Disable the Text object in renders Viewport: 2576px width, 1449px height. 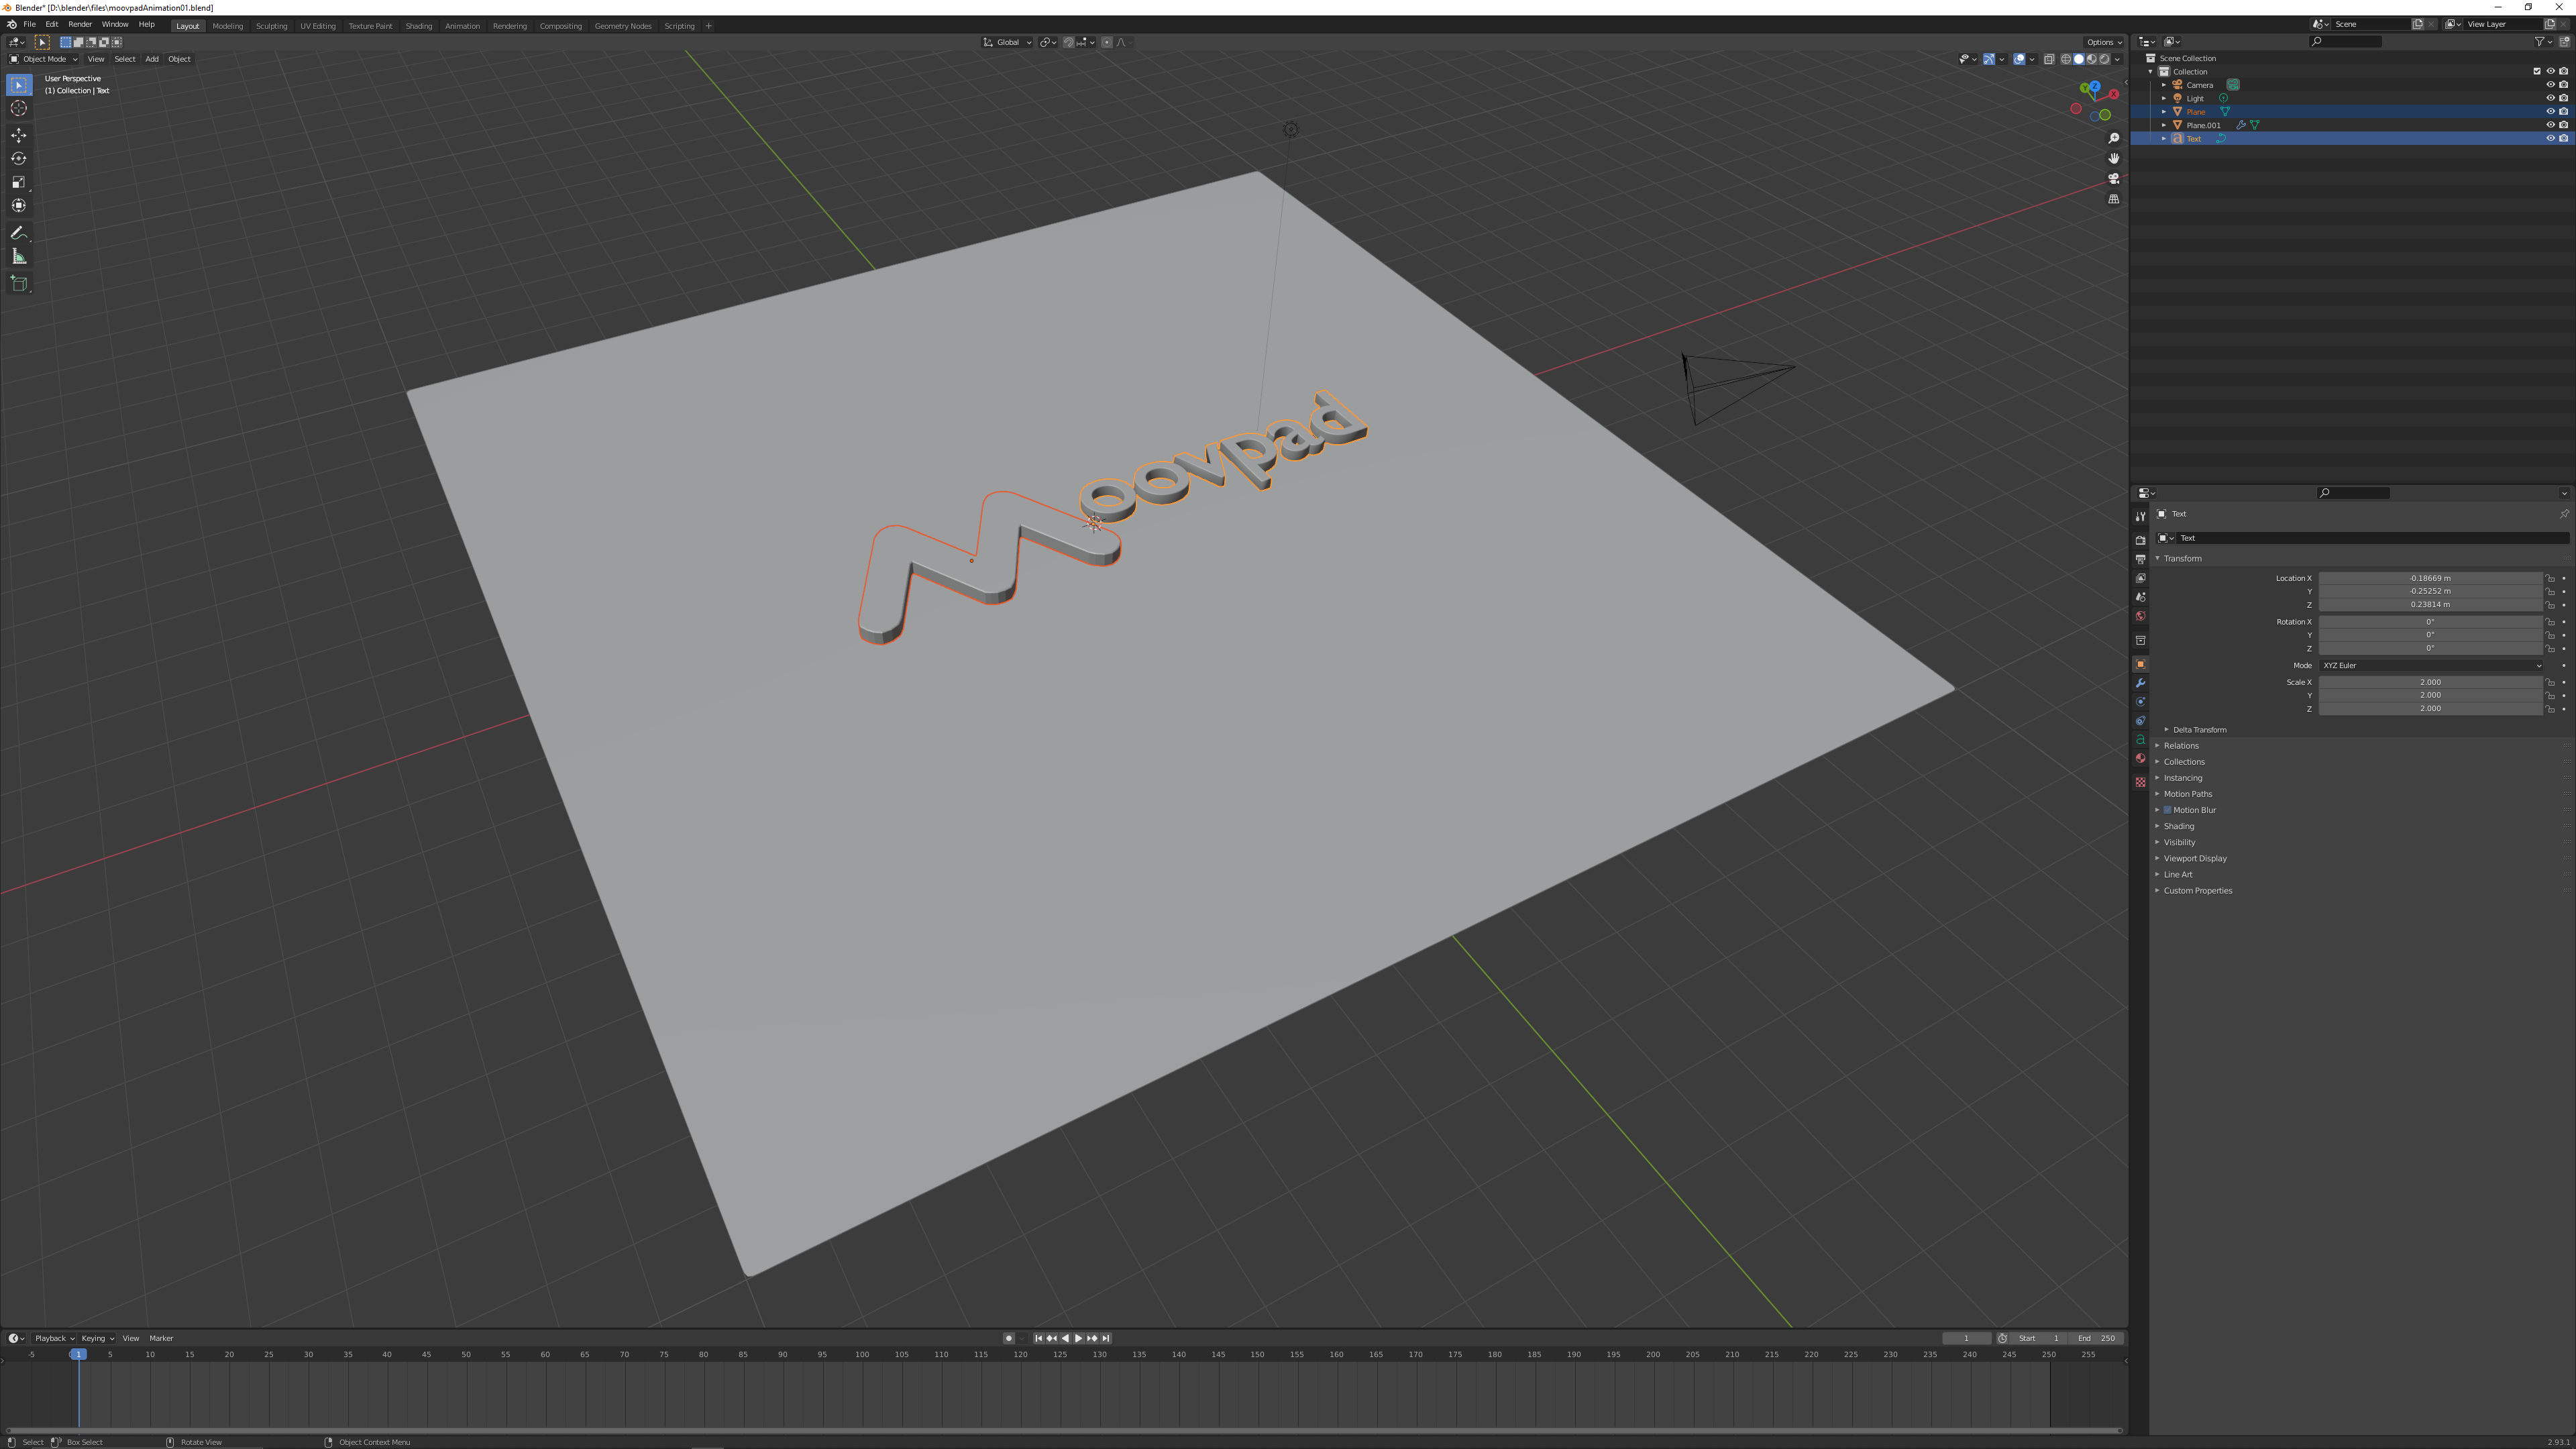2563,139
